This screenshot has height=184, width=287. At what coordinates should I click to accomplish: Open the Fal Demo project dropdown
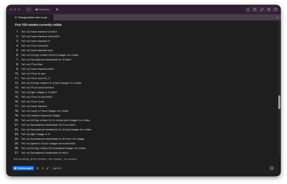pos(43,10)
